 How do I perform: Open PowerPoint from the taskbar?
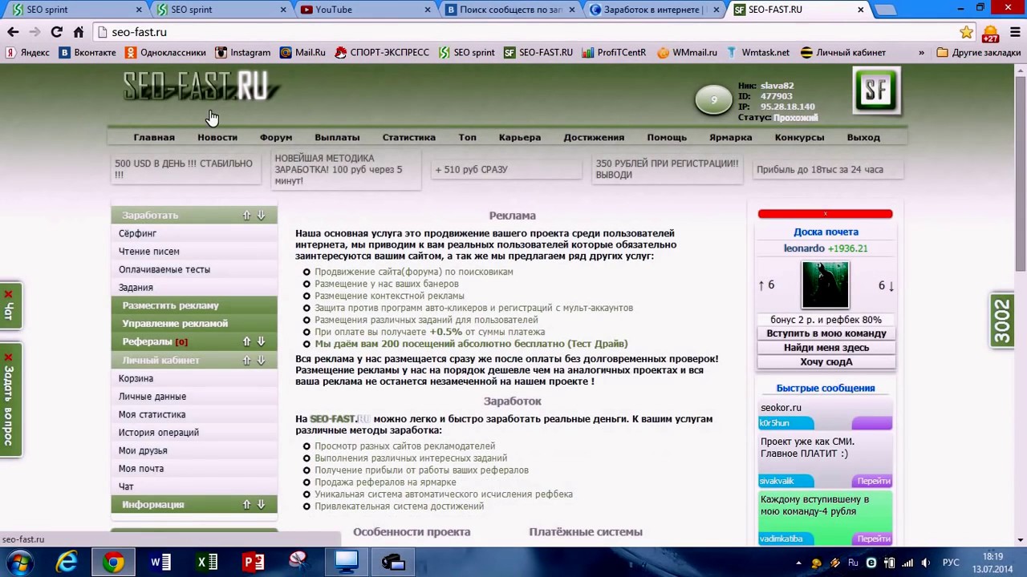coord(254,562)
